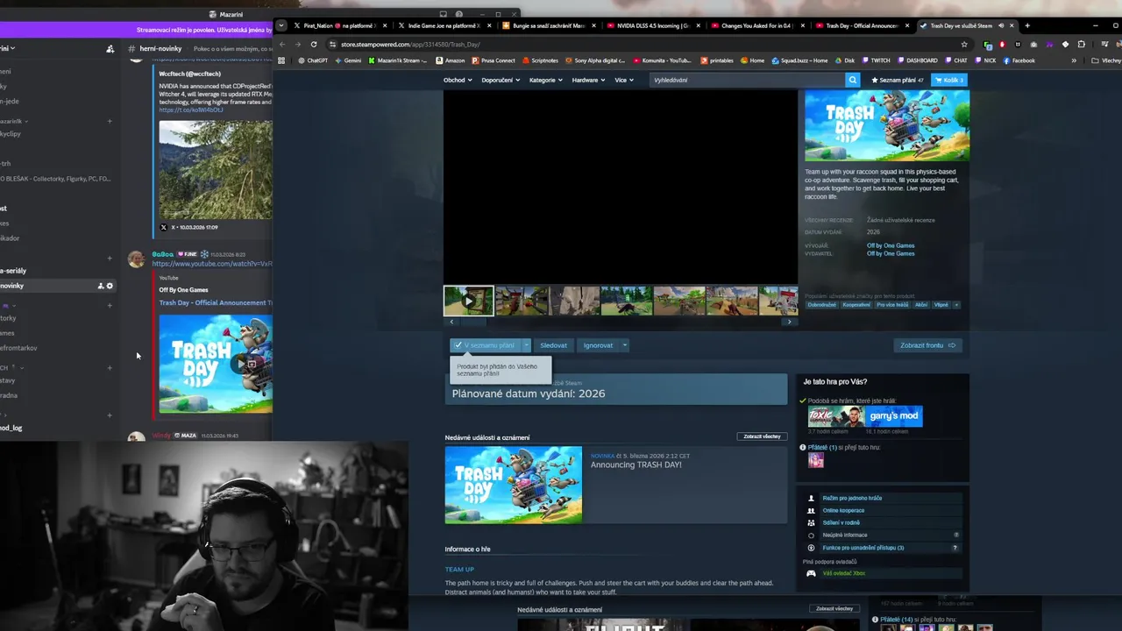Open the Mazarin1k Stream bookmark
The width and height of the screenshot is (1122, 631).
point(398,60)
